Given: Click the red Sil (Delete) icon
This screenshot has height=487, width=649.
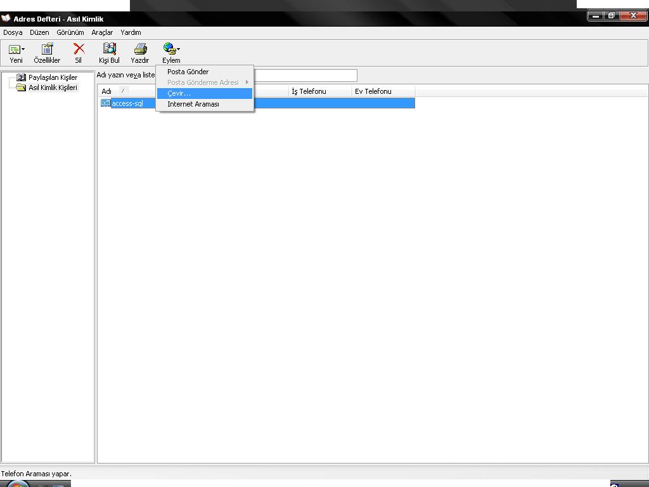Looking at the screenshot, I should (79, 49).
